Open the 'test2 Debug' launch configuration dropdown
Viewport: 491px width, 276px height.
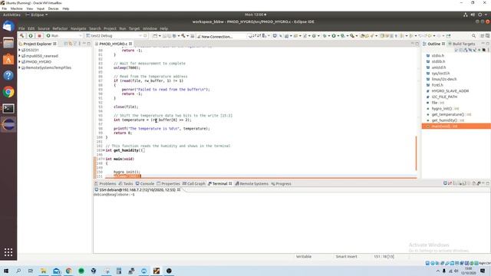(x=114, y=36)
